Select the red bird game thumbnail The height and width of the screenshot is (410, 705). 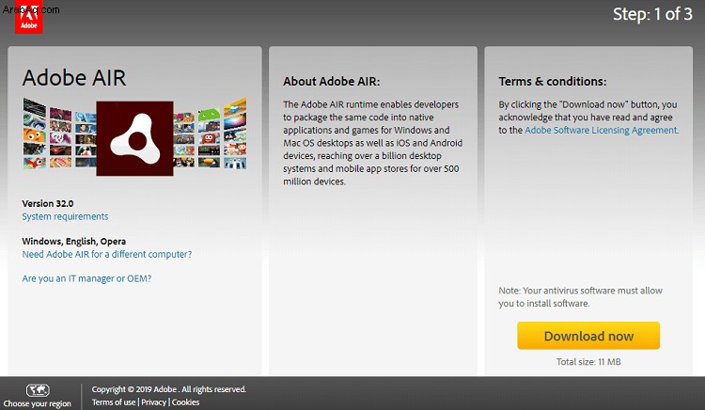click(x=35, y=163)
